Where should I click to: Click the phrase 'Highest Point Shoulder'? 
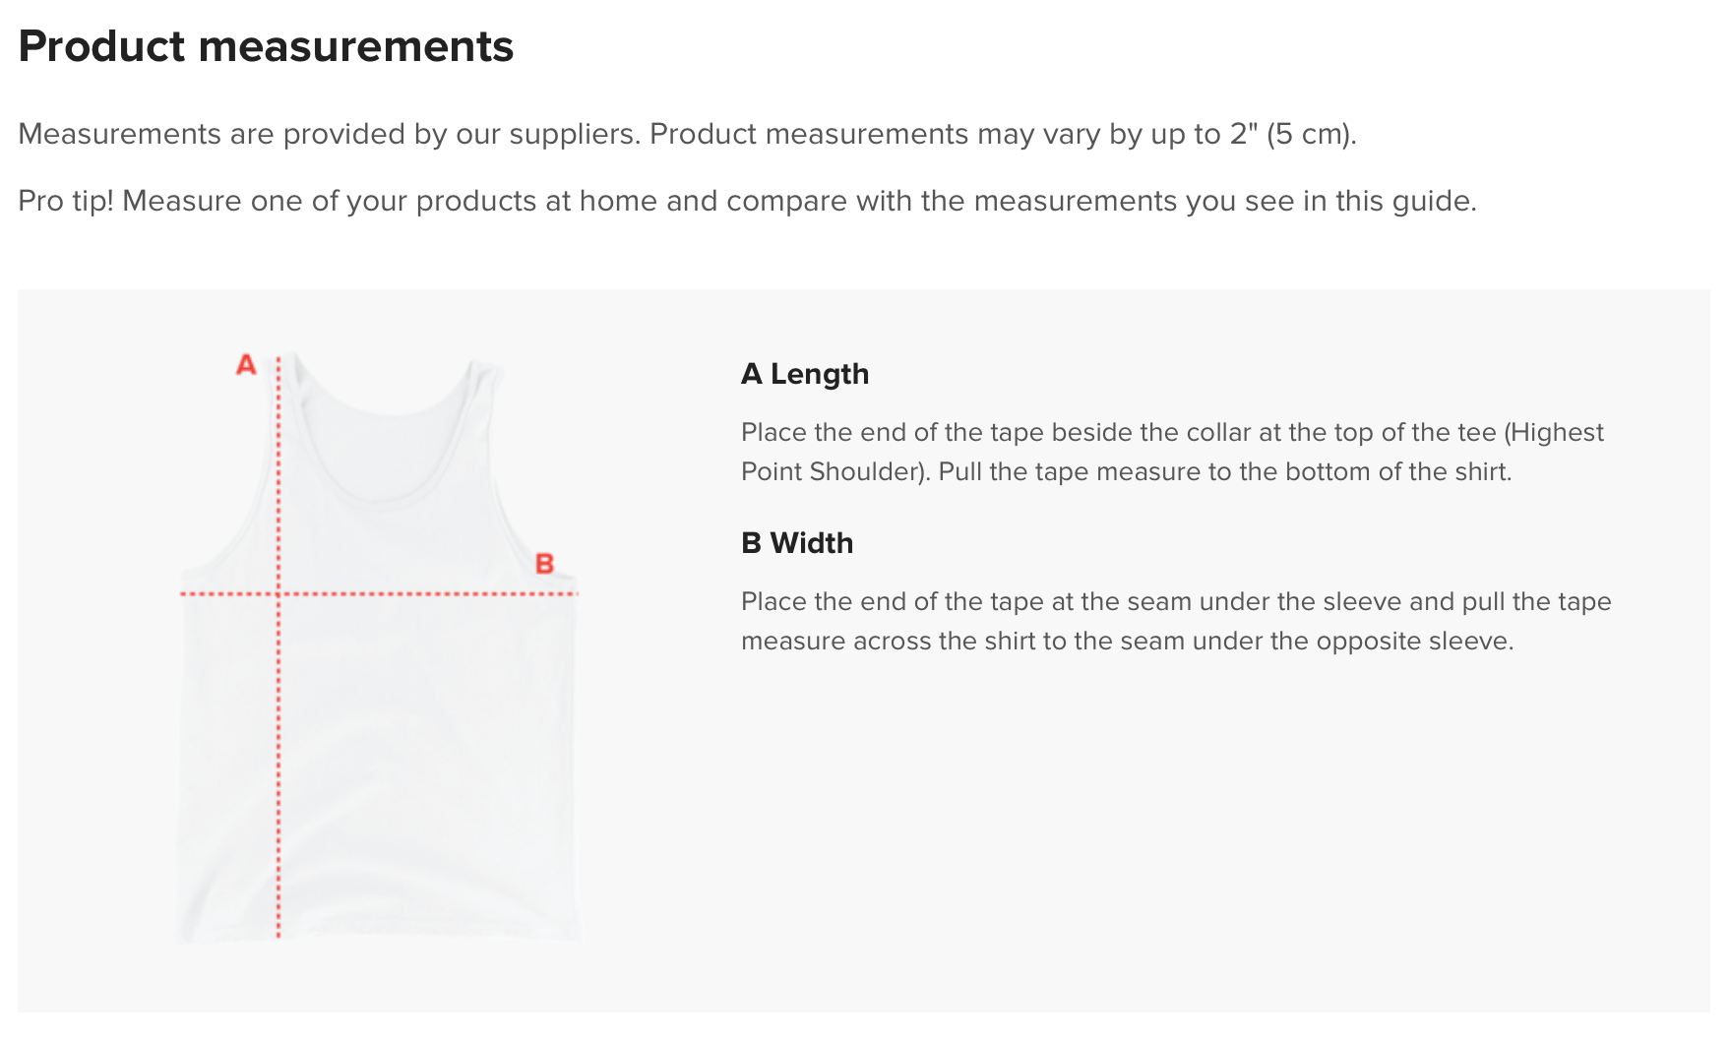[x=1172, y=452]
